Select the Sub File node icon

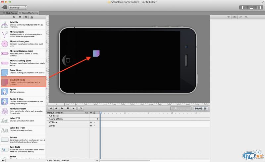coord(5,25)
